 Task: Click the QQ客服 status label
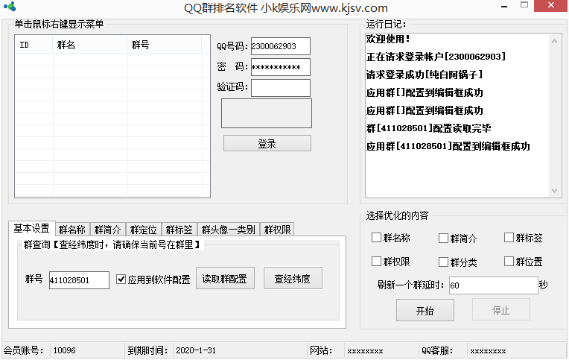coord(437,350)
